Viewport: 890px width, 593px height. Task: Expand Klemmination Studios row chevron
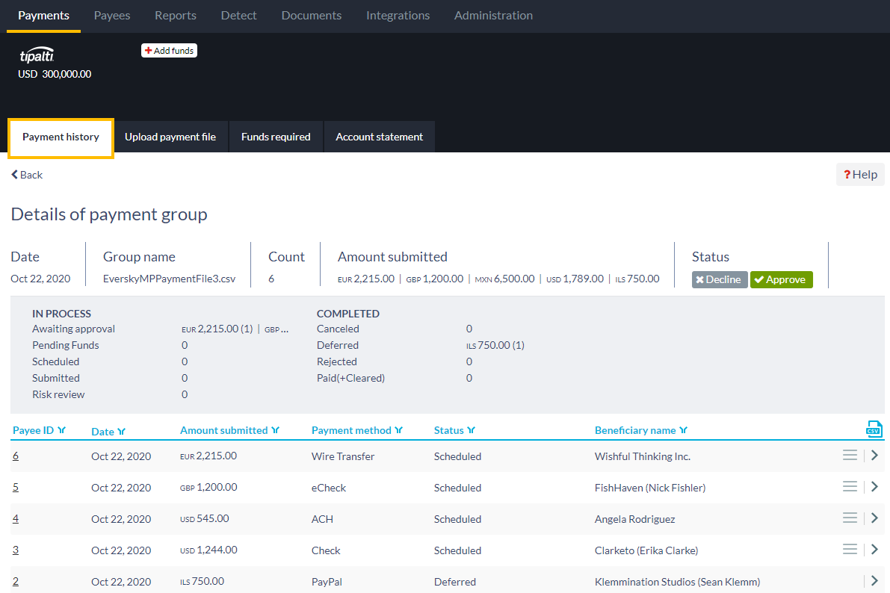coord(874,581)
